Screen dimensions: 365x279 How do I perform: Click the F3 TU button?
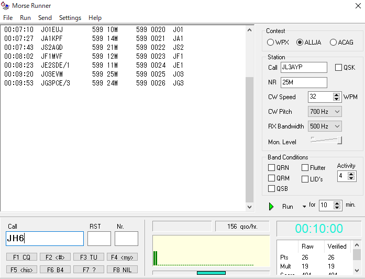coord(89,257)
